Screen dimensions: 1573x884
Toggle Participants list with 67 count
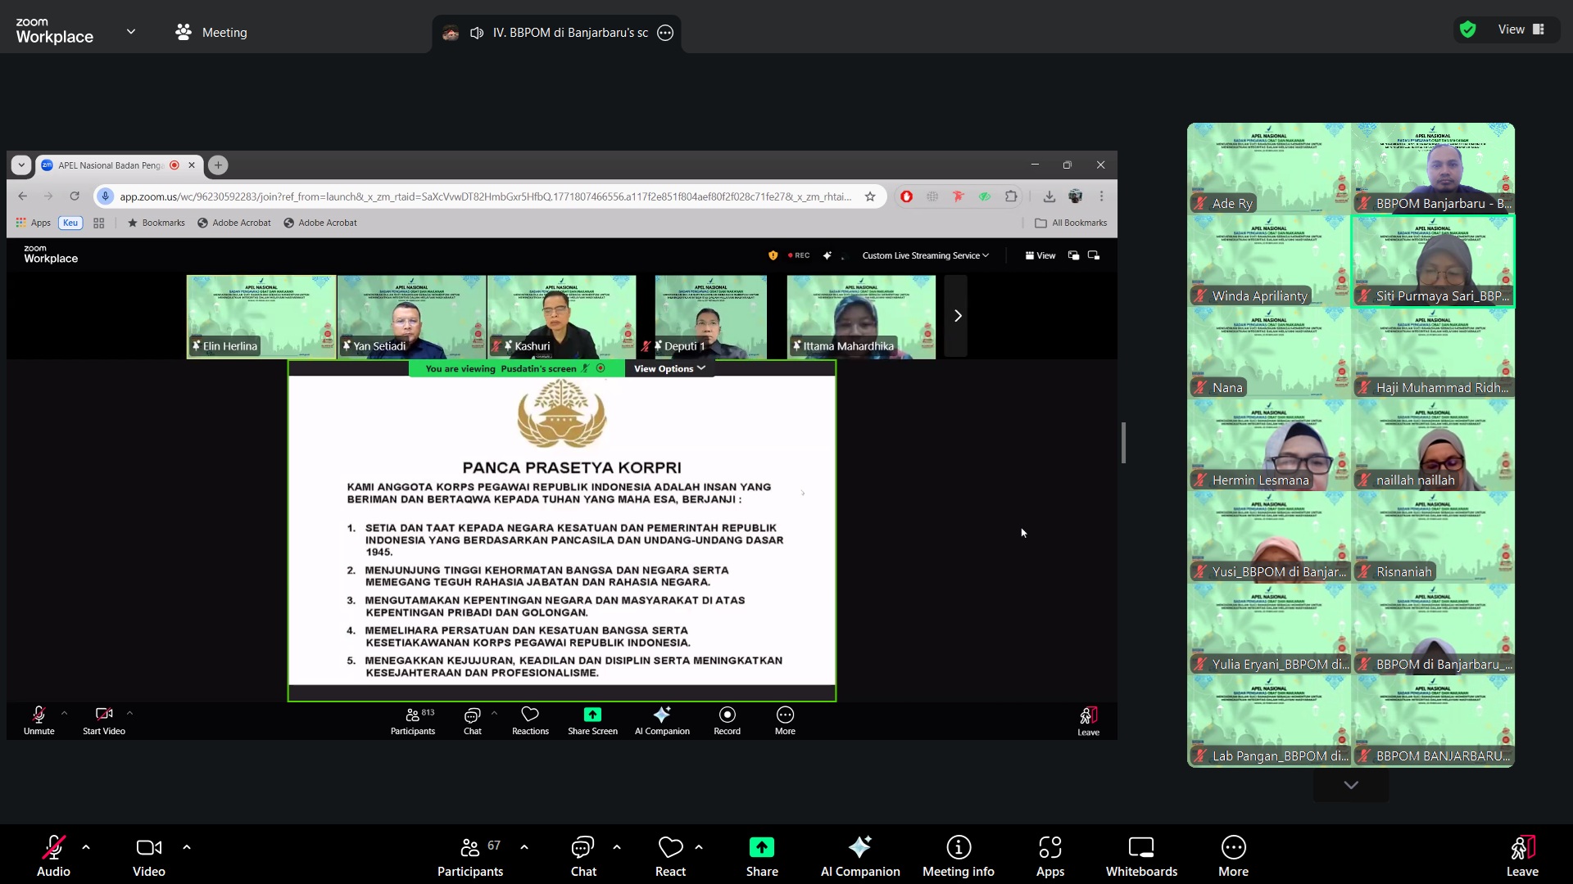470,855
